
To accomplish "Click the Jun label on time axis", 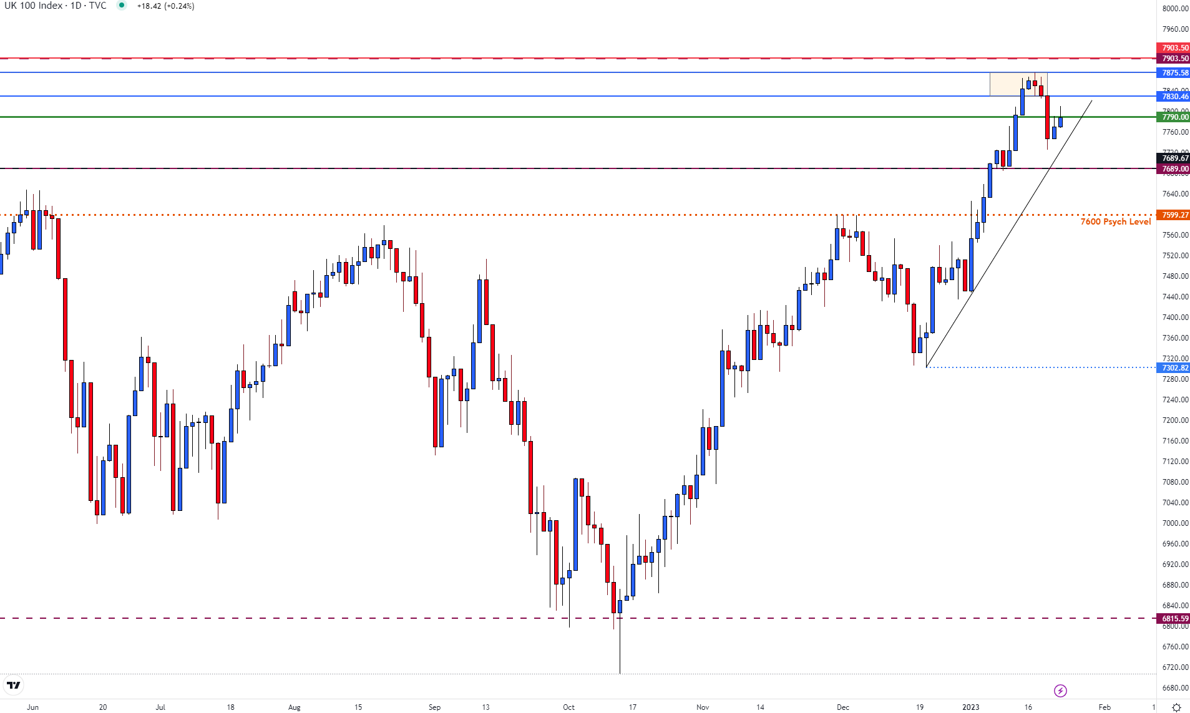I will (33, 707).
